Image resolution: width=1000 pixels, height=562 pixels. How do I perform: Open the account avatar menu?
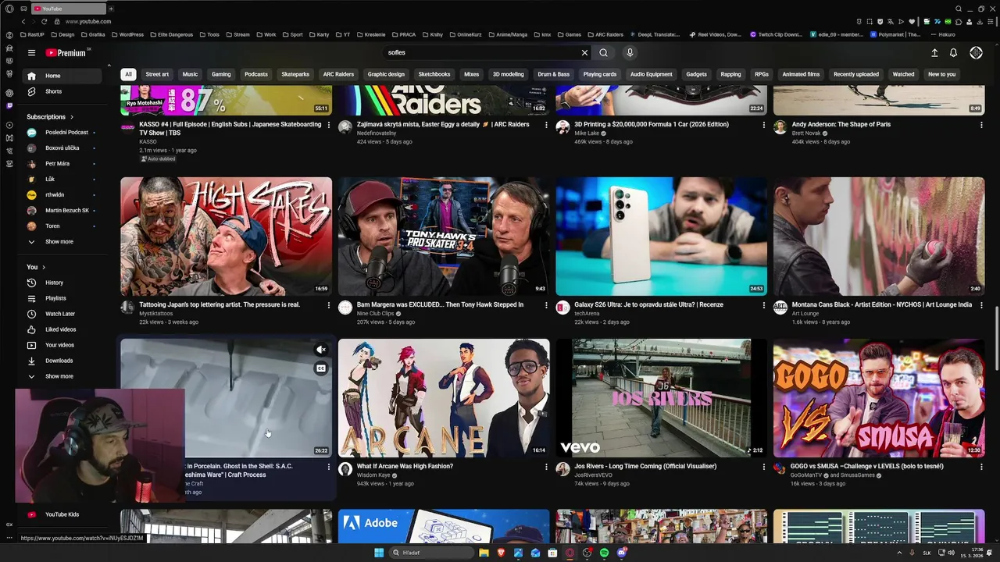(x=976, y=52)
